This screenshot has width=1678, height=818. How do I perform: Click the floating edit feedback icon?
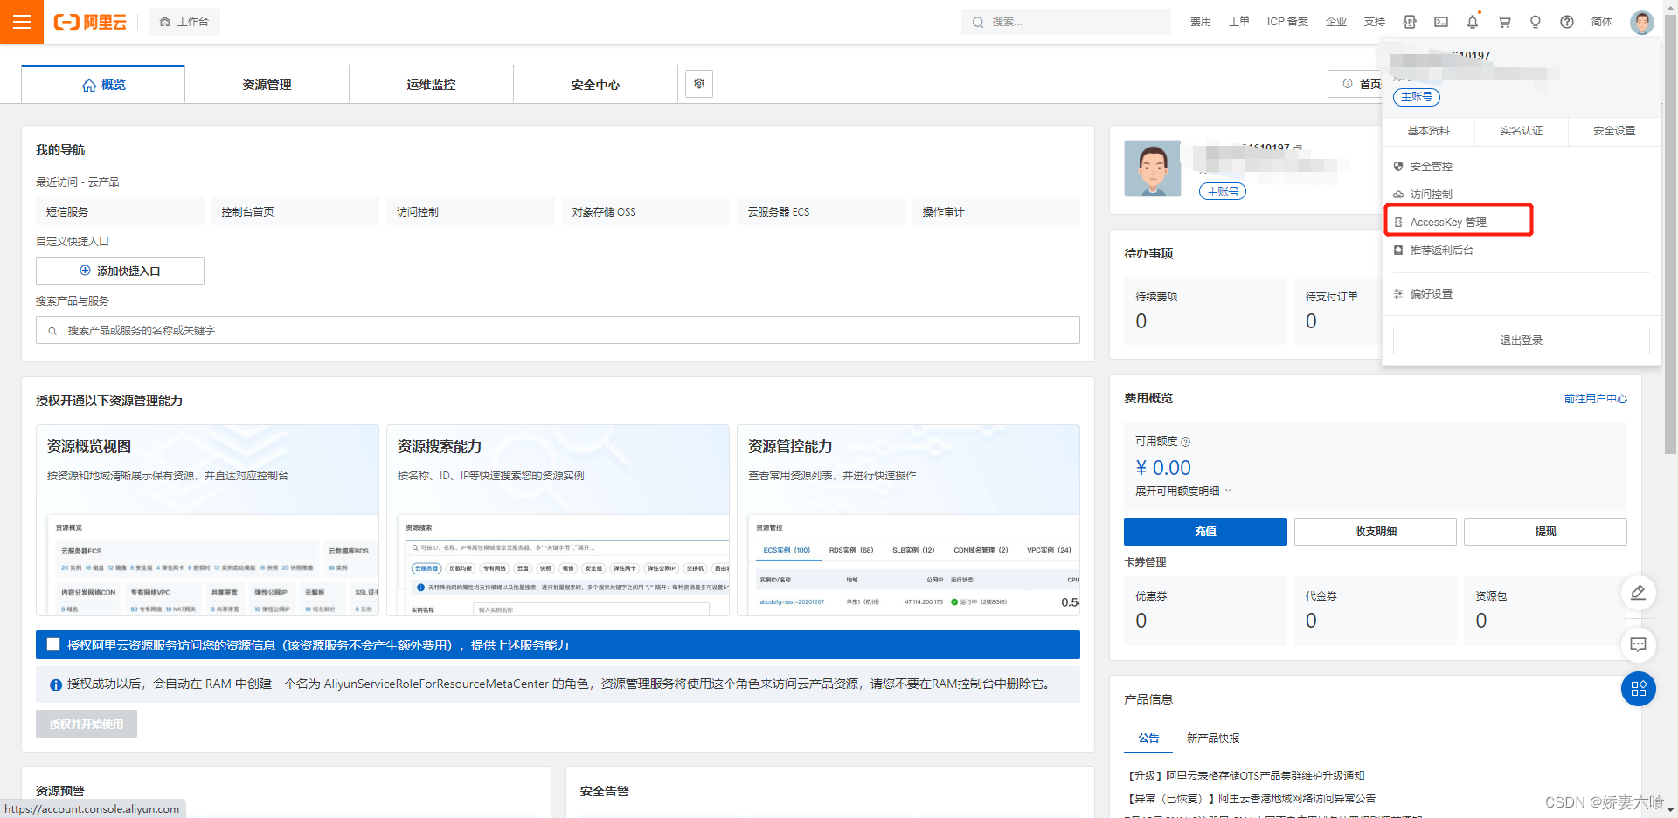pos(1638,593)
